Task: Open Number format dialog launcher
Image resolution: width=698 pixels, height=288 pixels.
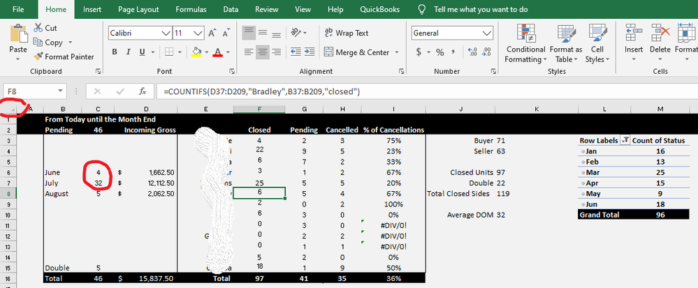Action: 493,71
